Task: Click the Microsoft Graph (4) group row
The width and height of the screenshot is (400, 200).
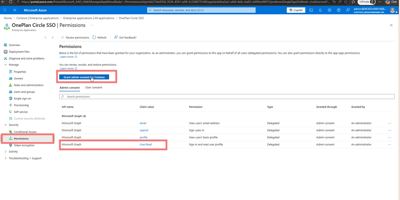Action: pyautogui.click(x=74, y=116)
